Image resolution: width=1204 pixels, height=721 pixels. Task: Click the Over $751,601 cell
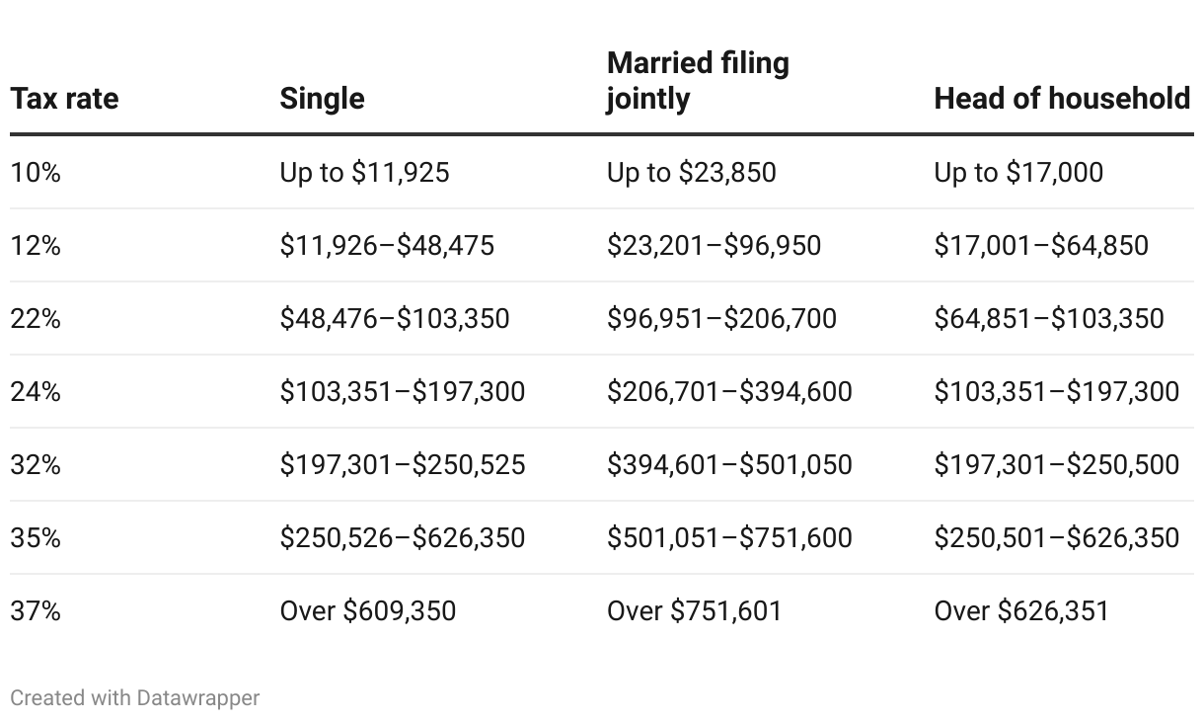(x=694, y=611)
